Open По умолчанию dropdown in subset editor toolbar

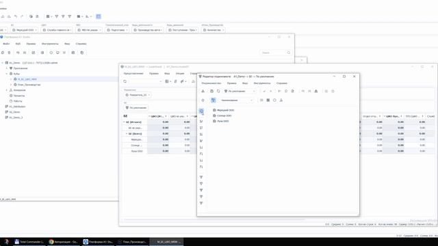point(240,91)
